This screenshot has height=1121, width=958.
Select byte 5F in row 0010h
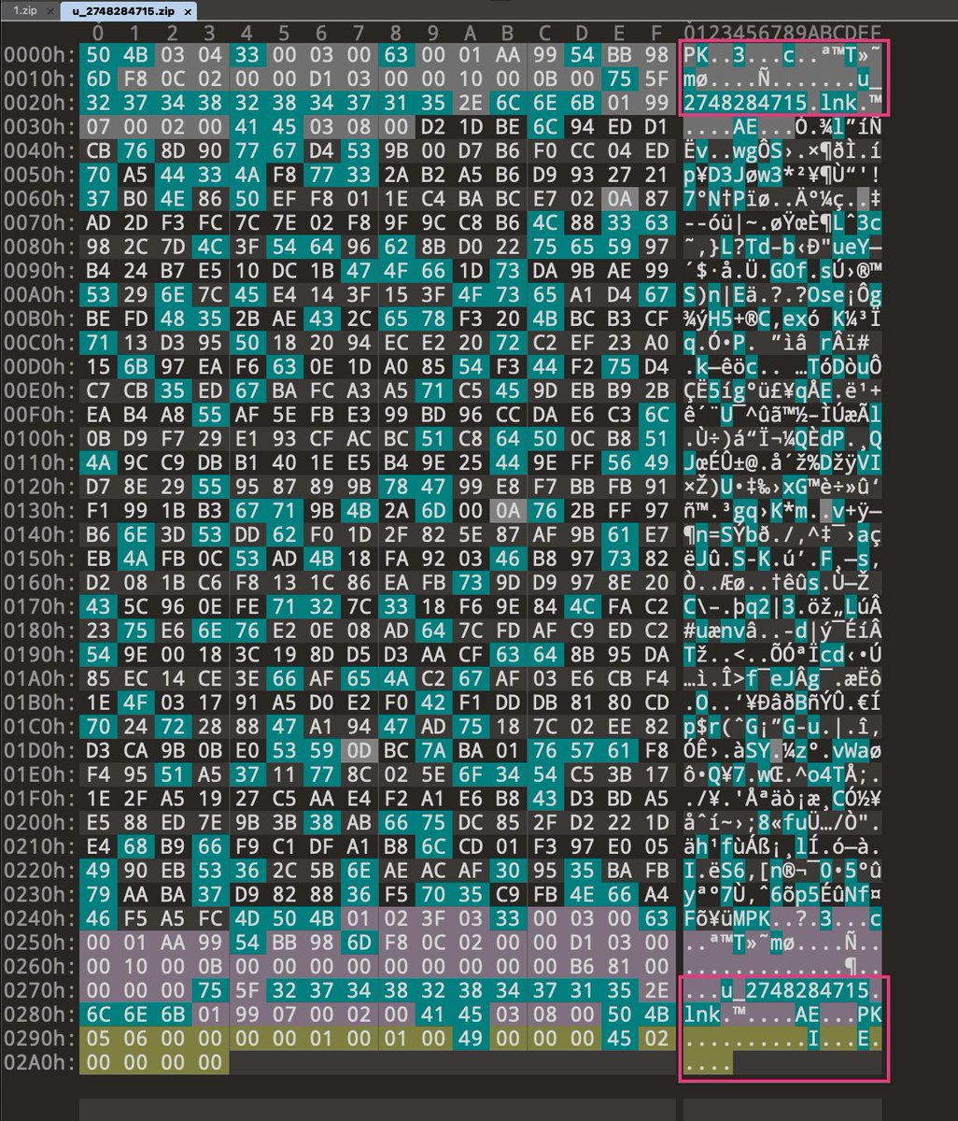[658, 78]
